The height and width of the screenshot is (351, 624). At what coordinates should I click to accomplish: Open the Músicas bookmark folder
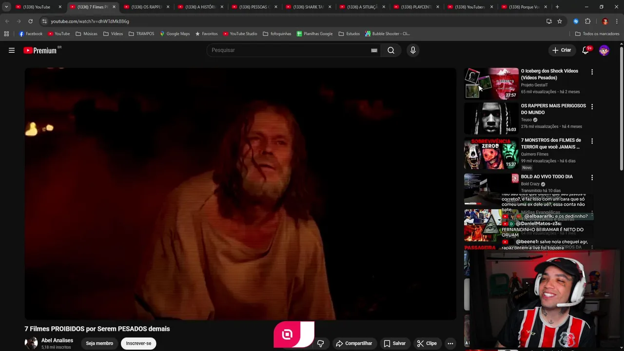point(86,34)
